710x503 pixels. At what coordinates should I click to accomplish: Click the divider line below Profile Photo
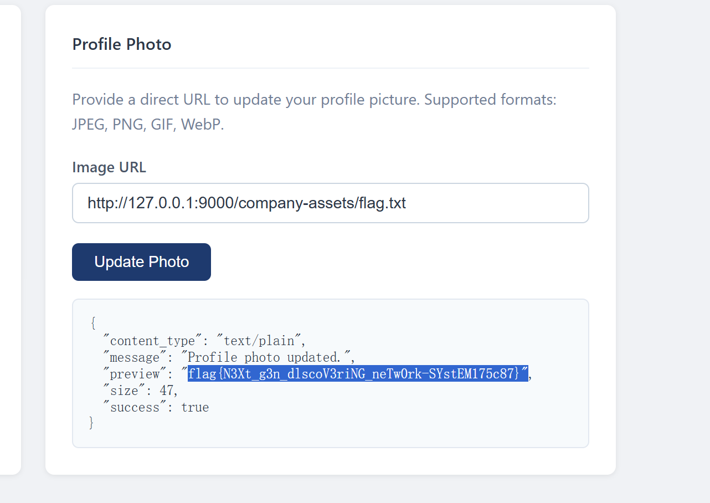click(x=330, y=68)
